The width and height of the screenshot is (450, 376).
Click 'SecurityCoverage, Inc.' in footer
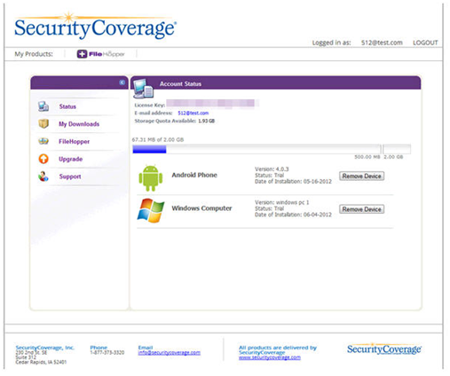[x=45, y=348]
